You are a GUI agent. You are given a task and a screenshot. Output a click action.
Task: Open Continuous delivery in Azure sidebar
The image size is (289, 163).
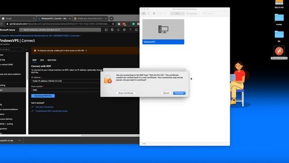(x=6, y=119)
